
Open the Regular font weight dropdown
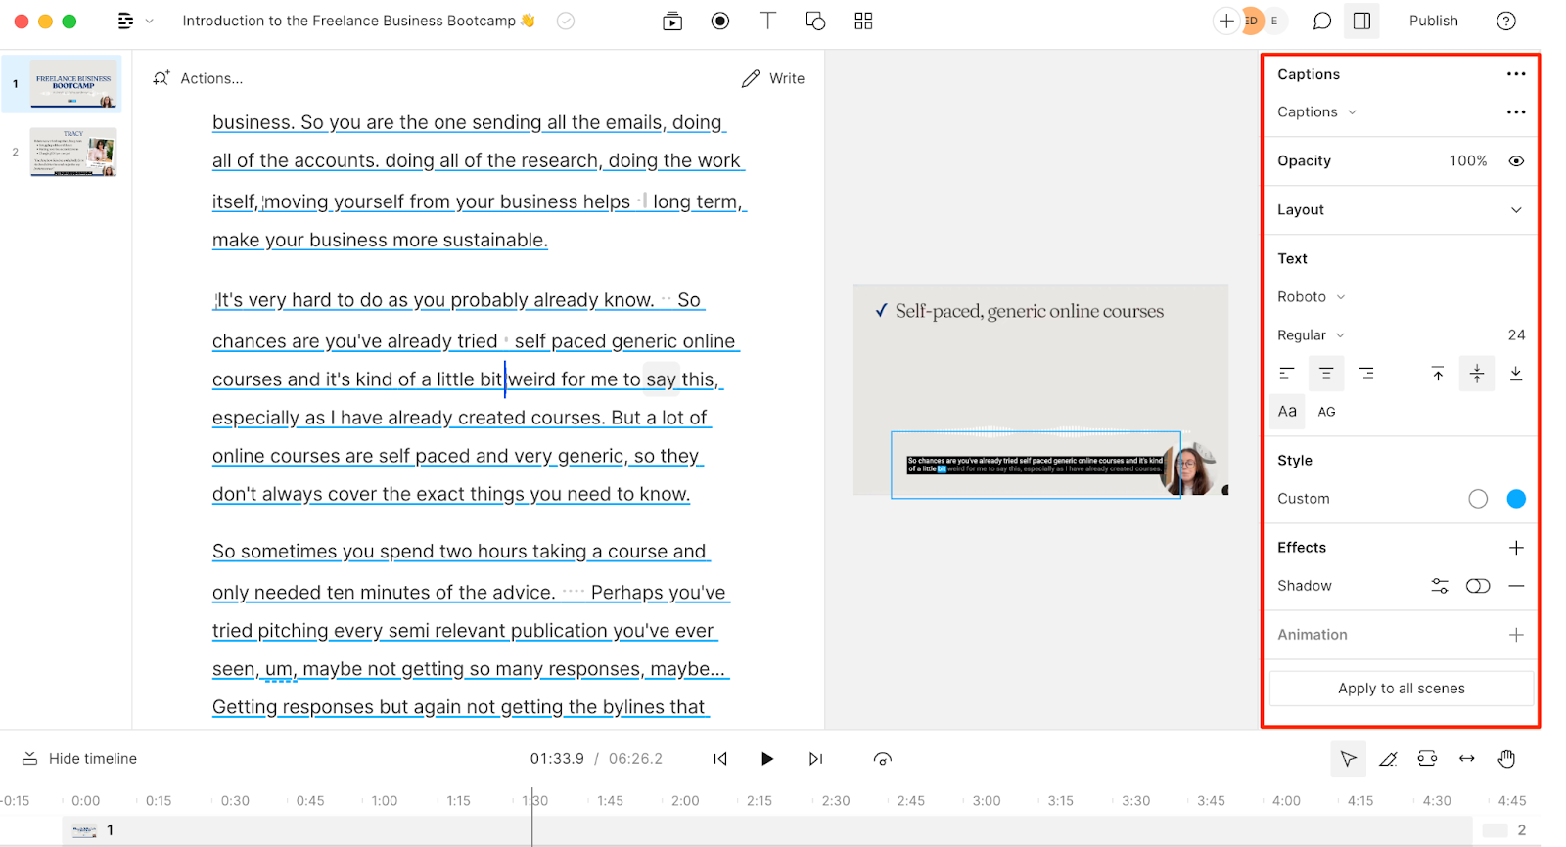(x=1312, y=335)
